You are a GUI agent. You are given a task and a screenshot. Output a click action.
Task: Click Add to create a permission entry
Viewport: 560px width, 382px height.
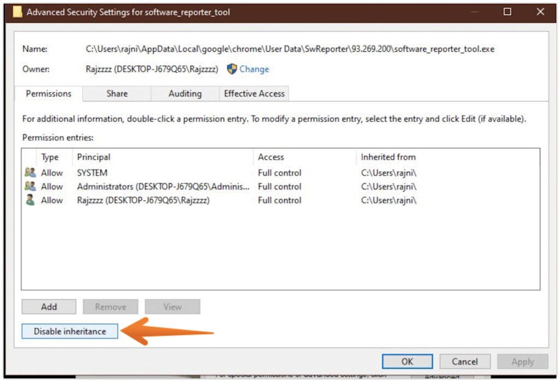[x=48, y=307]
